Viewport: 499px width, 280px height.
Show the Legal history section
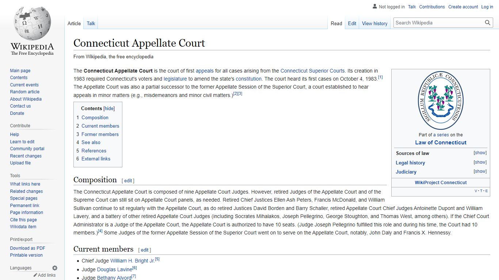[480, 162]
